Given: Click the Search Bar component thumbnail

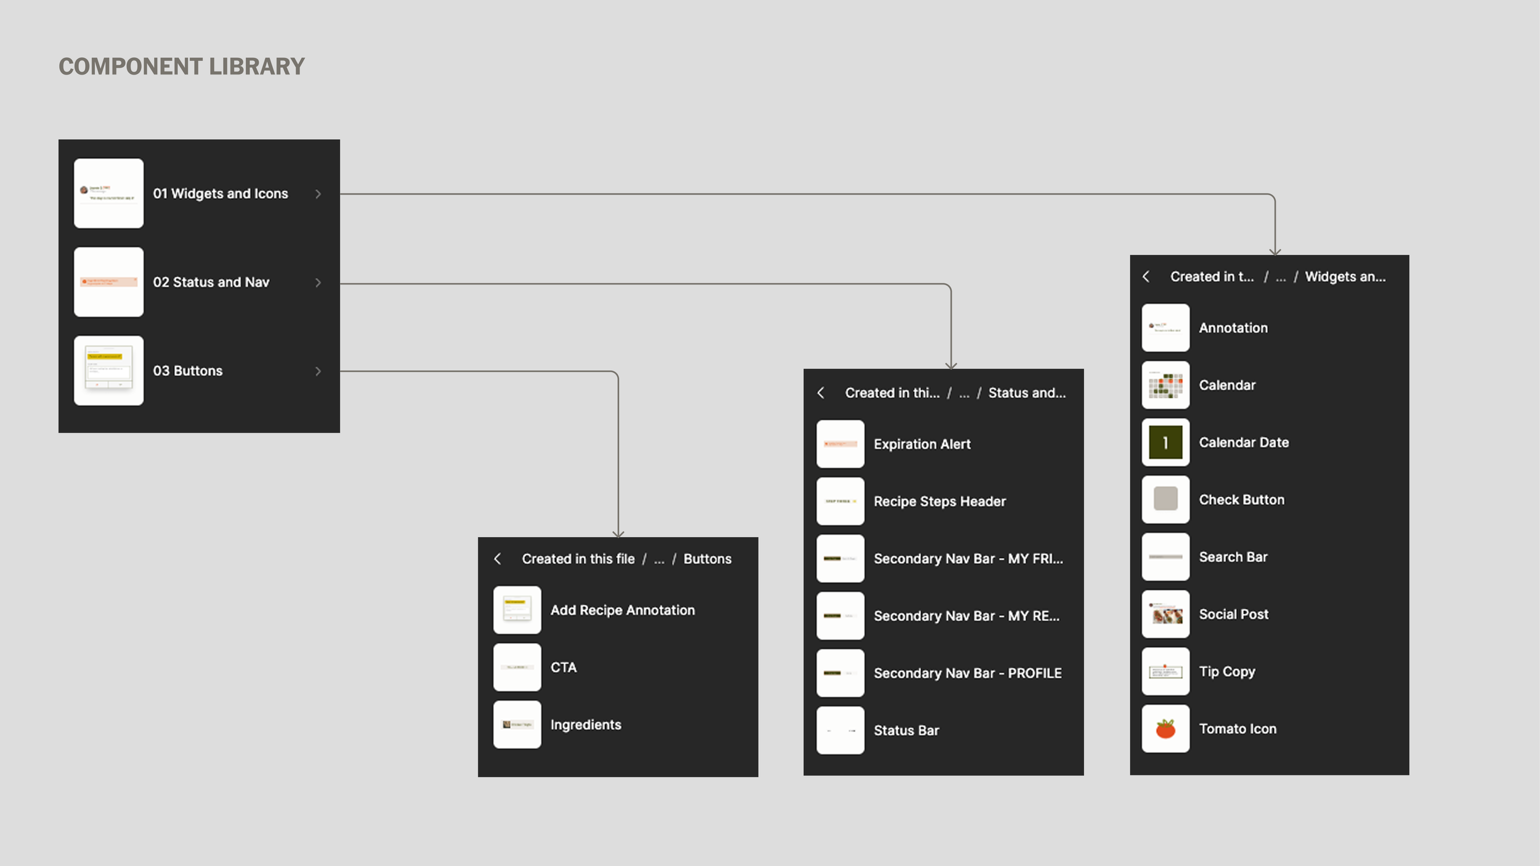Looking at the screenshot, I should 1165,557.
